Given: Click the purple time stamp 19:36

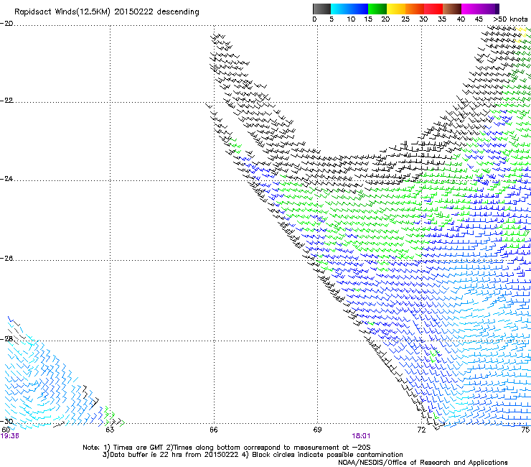Looking at the screenshot, I should pos(10,436).
